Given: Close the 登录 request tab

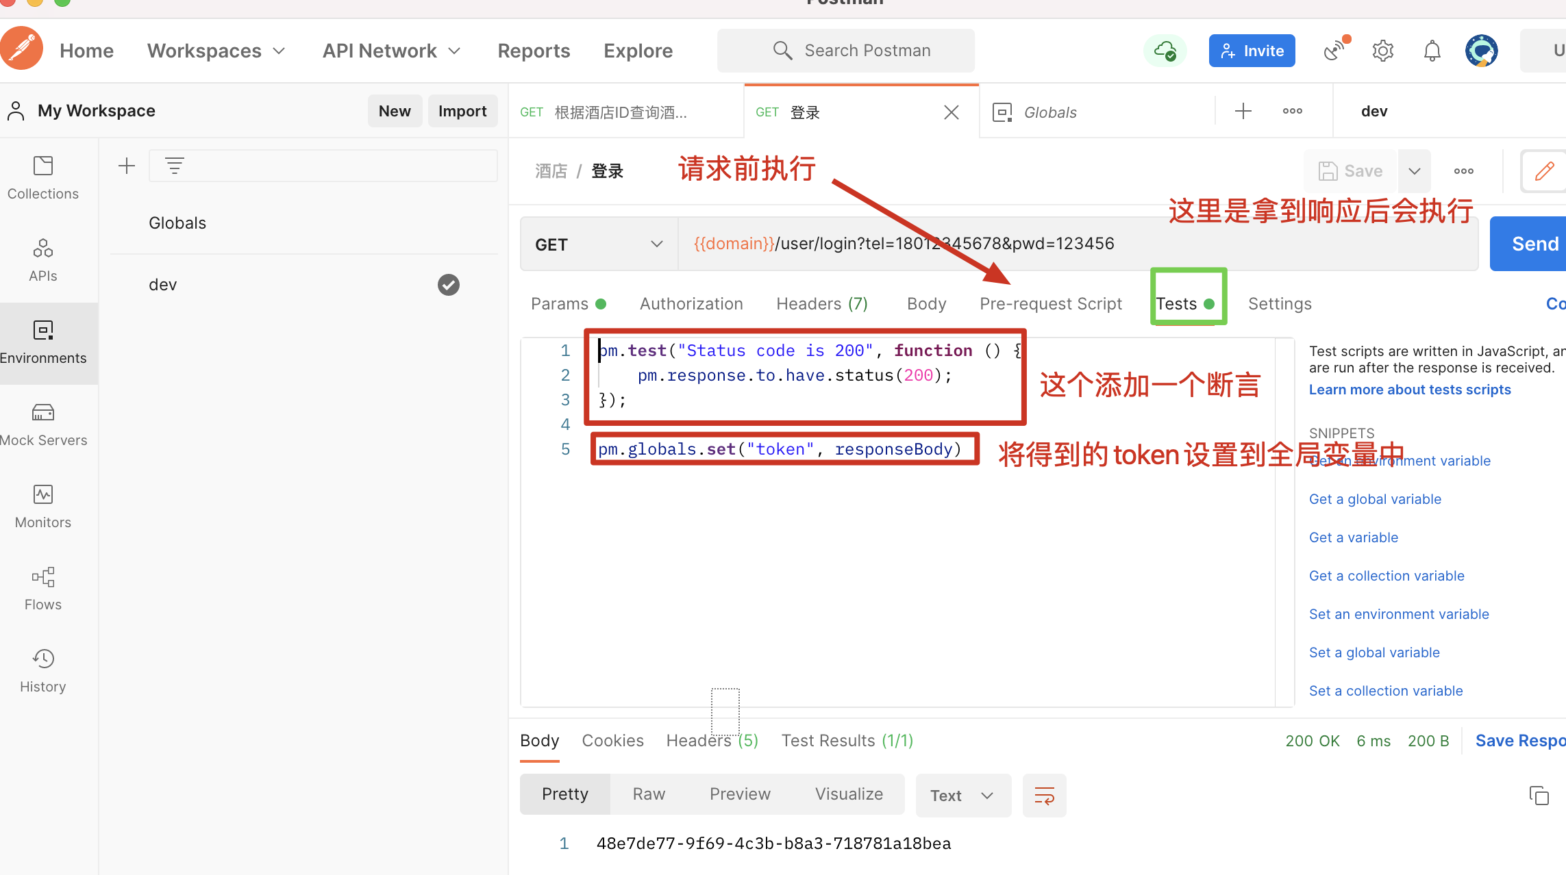Looking at the screenshot, I should pyautogui.click(x=952, y=112).
